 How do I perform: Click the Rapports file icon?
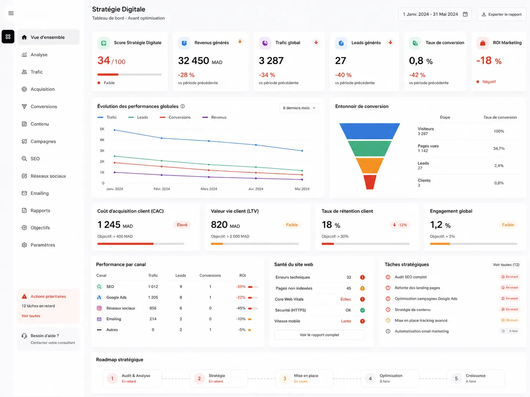[x=24, y=211]
